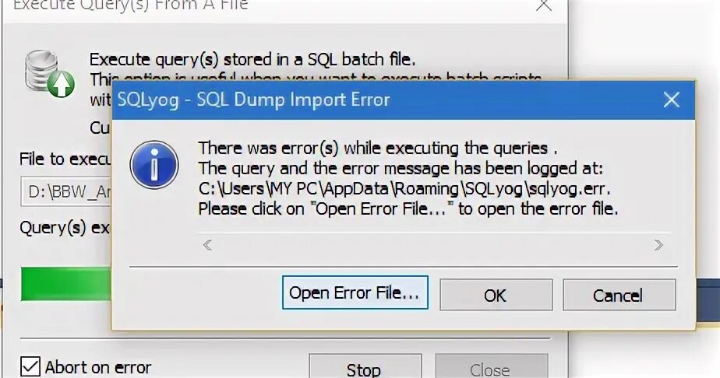Click the right scroll arrow under the error message
Viewport: 720px width, 378px height.
(x=658, y=245)
